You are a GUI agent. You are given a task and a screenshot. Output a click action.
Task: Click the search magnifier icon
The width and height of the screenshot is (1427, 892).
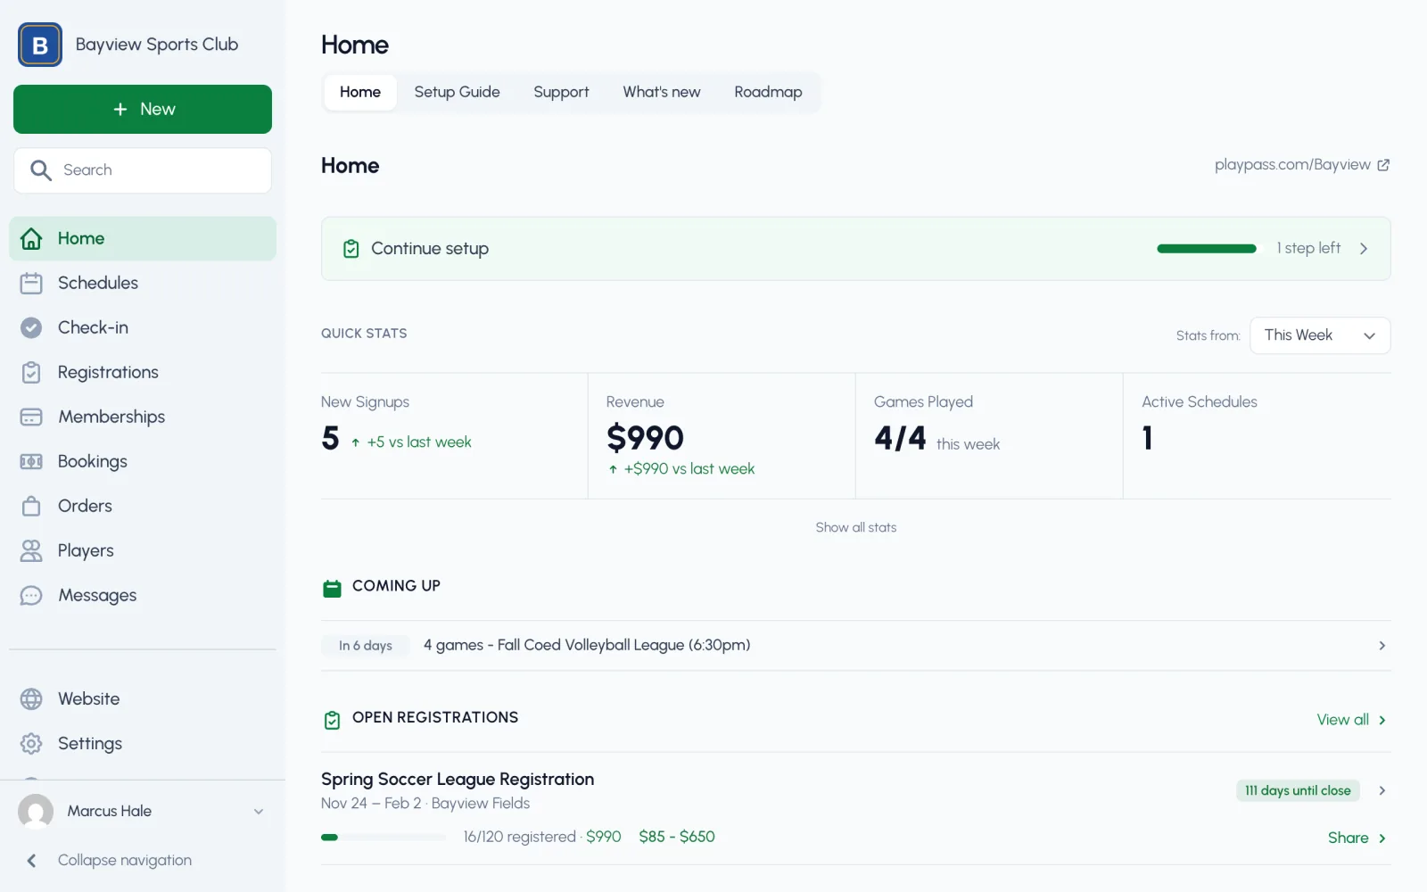pyautogui.click(x=41, y=170)
